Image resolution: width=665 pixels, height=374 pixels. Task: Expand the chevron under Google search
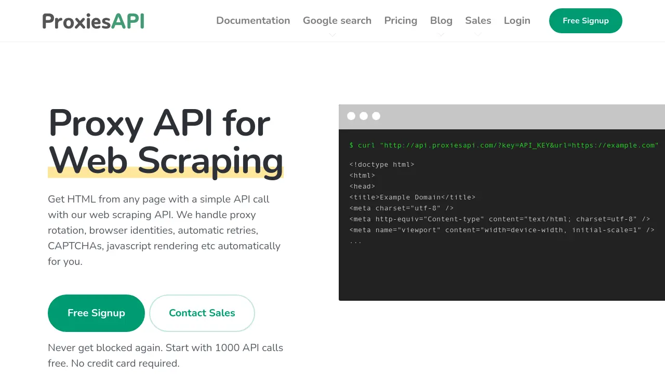(x=332, y=35)
